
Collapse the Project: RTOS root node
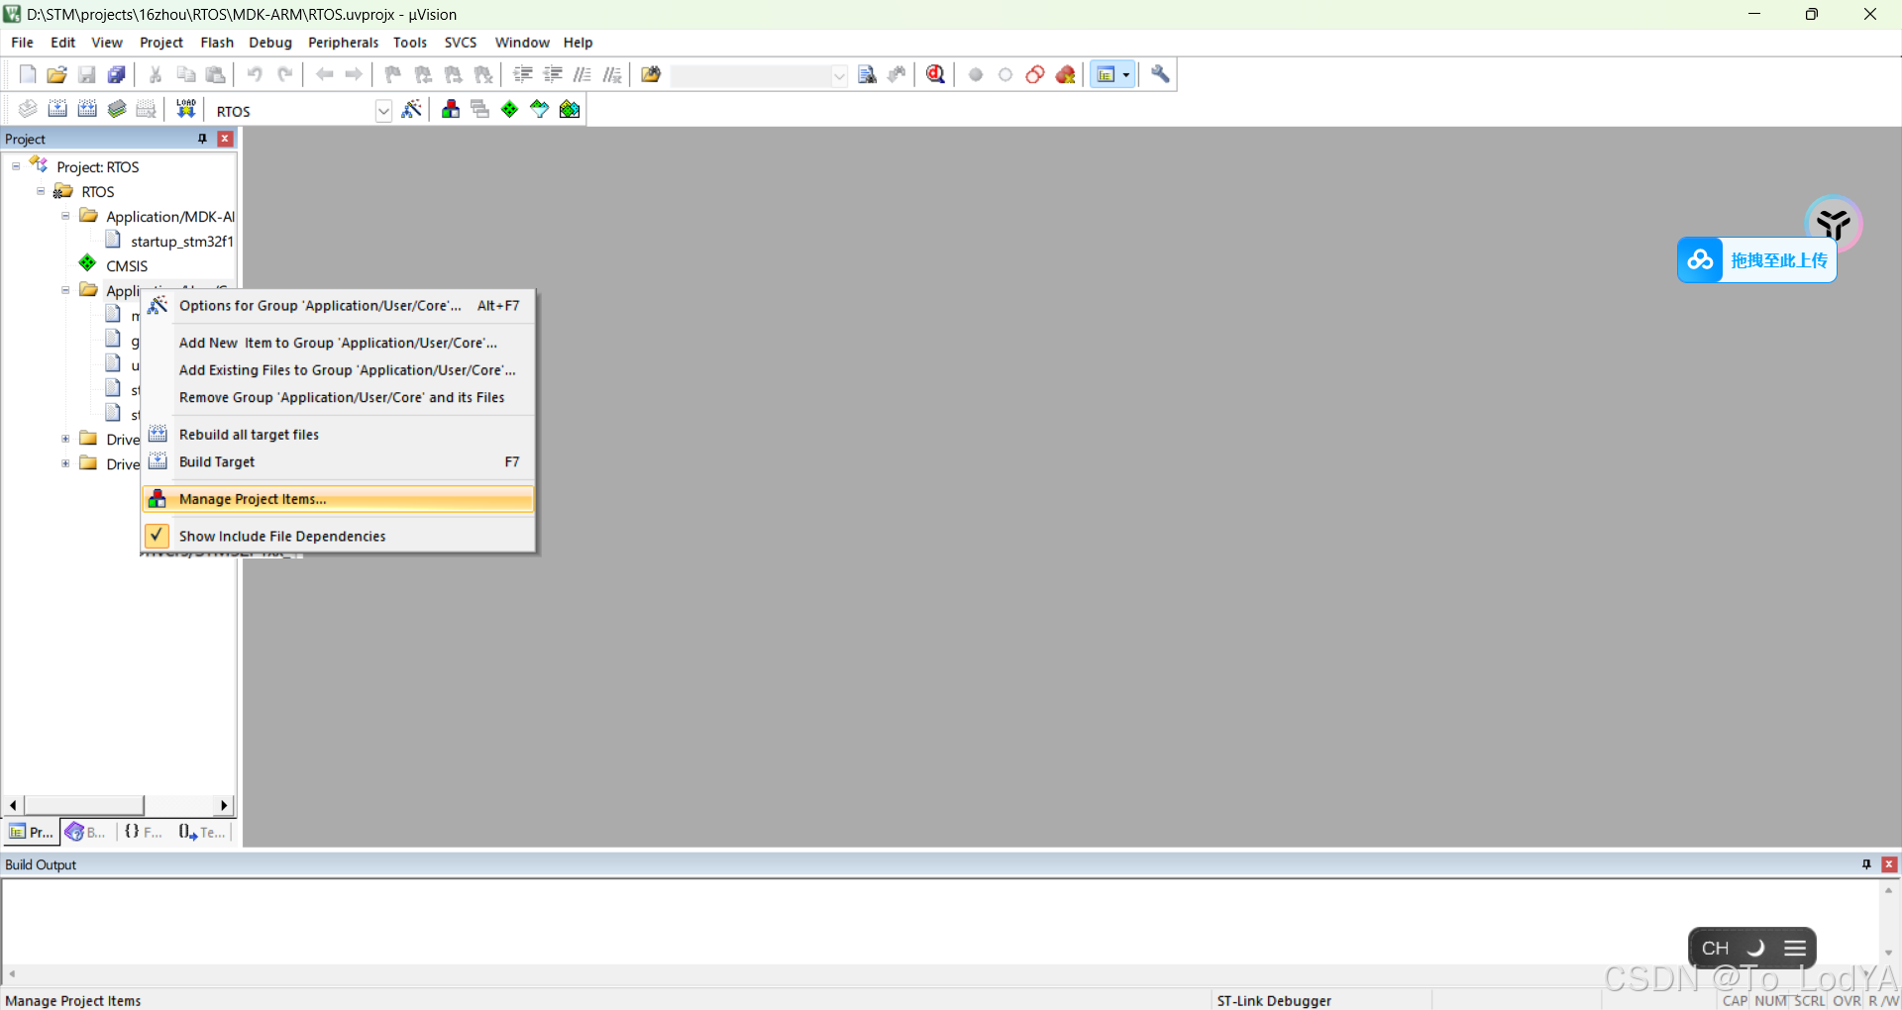click(16, 166)
